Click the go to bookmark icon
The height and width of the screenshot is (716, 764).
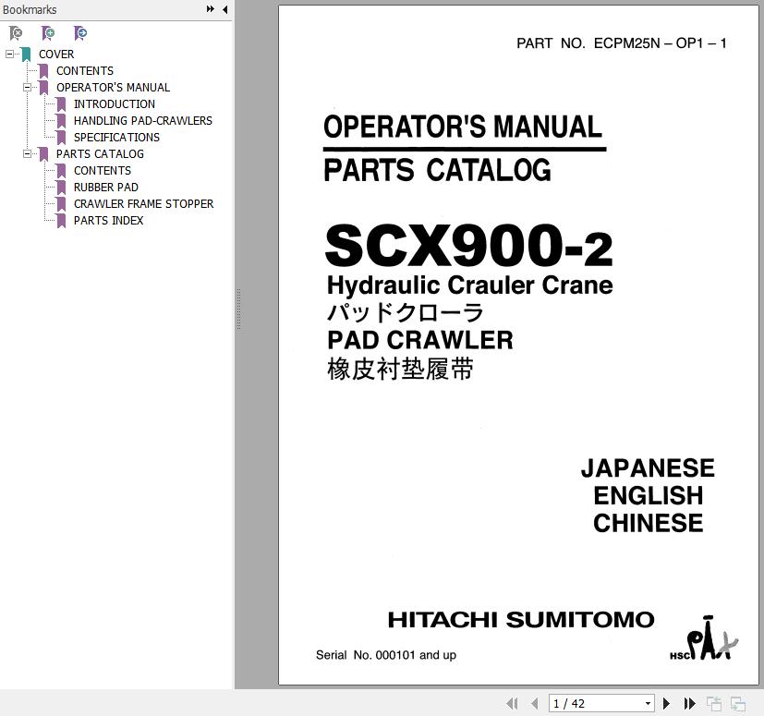[80, 33]
